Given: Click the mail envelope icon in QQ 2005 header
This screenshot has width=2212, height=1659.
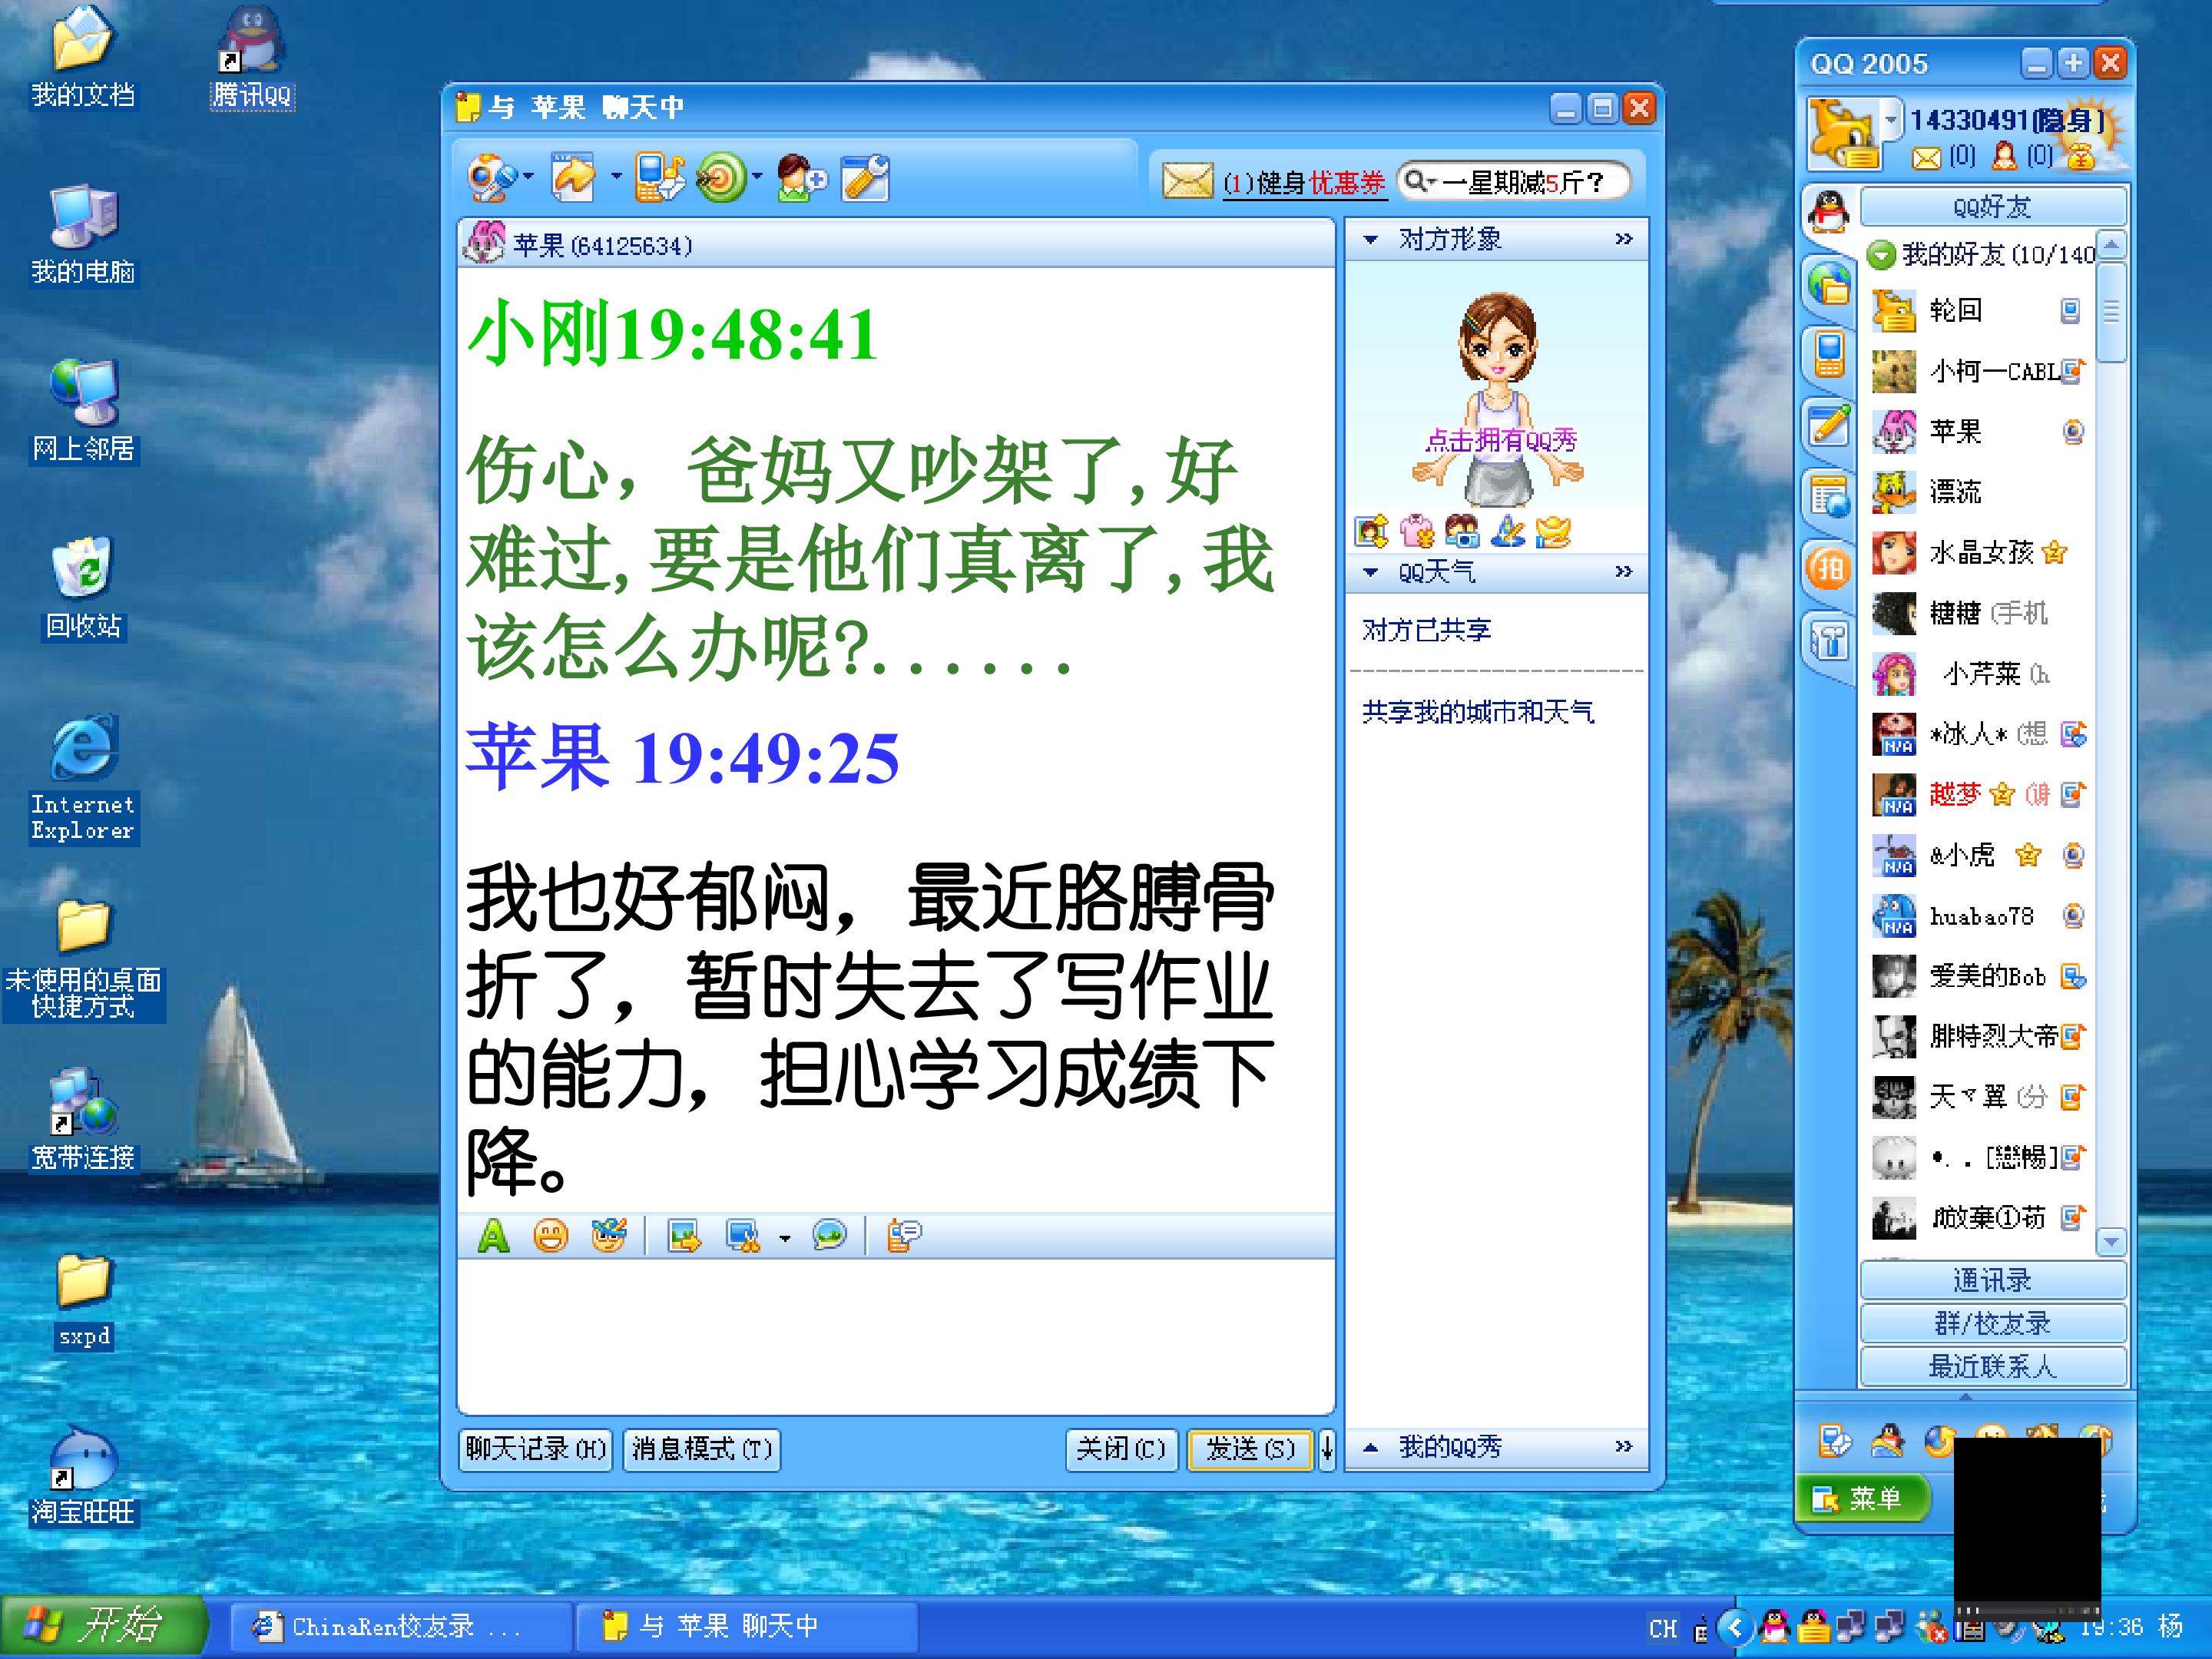Looking at the screenshot, I should coord(1926,158).
